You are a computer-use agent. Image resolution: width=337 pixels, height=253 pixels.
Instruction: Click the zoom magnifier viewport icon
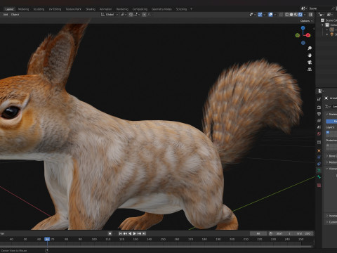pyautogui.click(x=310, y=48)
